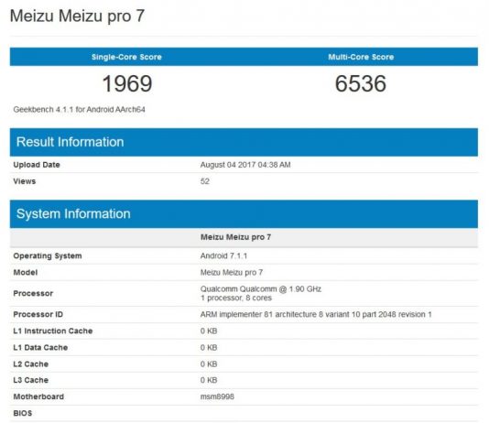Click the single-core score value 1969

click(x=127, y=83)
